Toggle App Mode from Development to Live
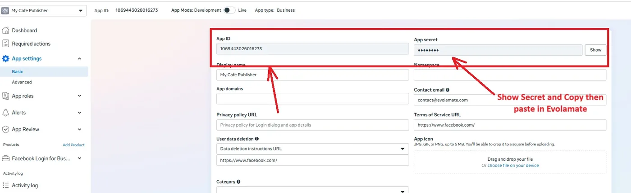631x193 pixels. pyautogui.click(x=229, y=10)
